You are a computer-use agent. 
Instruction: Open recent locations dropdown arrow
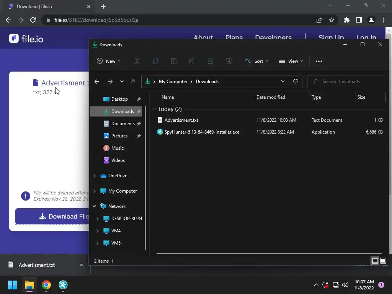(122, 82)
